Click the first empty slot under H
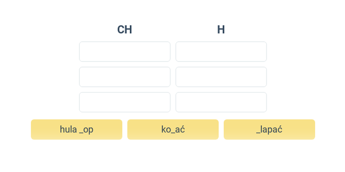 click(221, 52)
